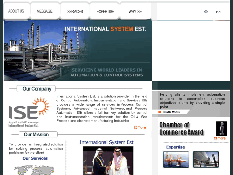Click the Our Company heading
Screen dimensions: 233x175
click(36, 89)
